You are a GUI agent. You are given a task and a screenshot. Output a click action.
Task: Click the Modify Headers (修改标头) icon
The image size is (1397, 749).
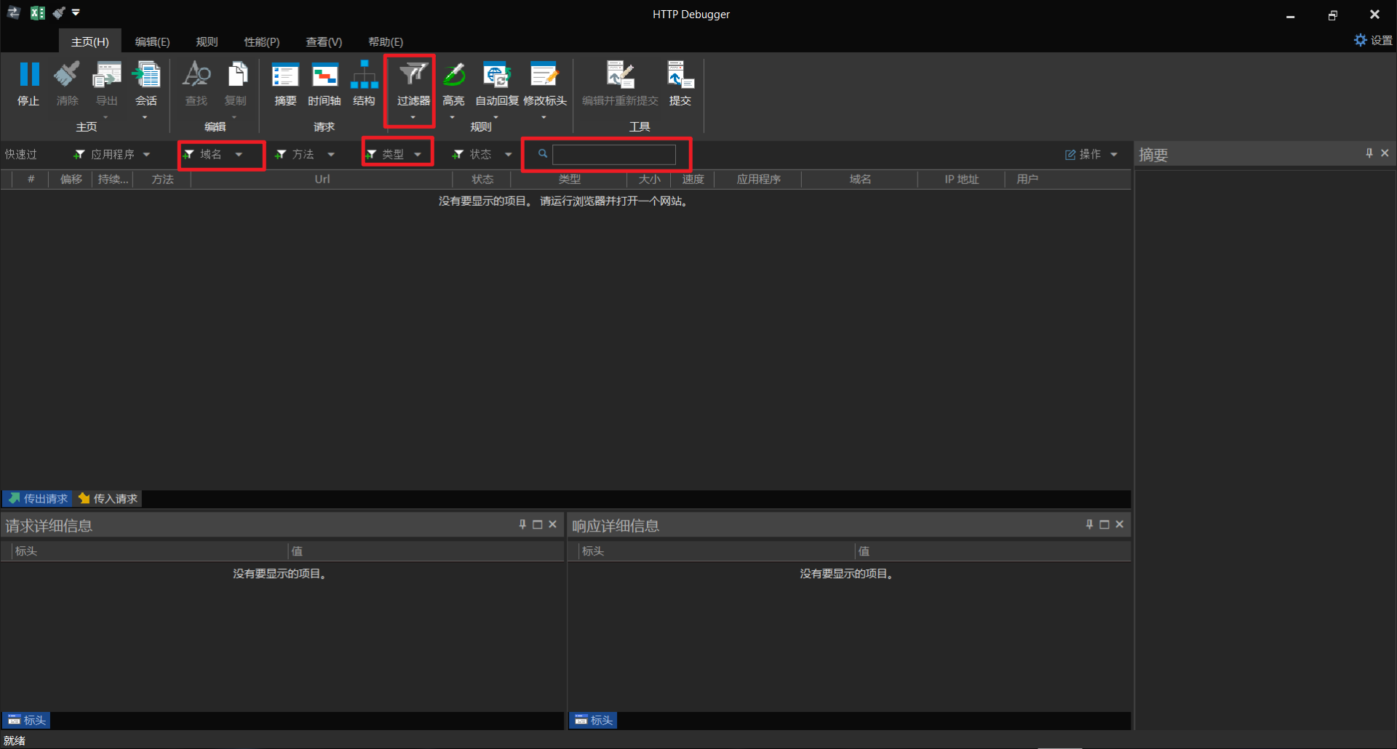(544, 75)
